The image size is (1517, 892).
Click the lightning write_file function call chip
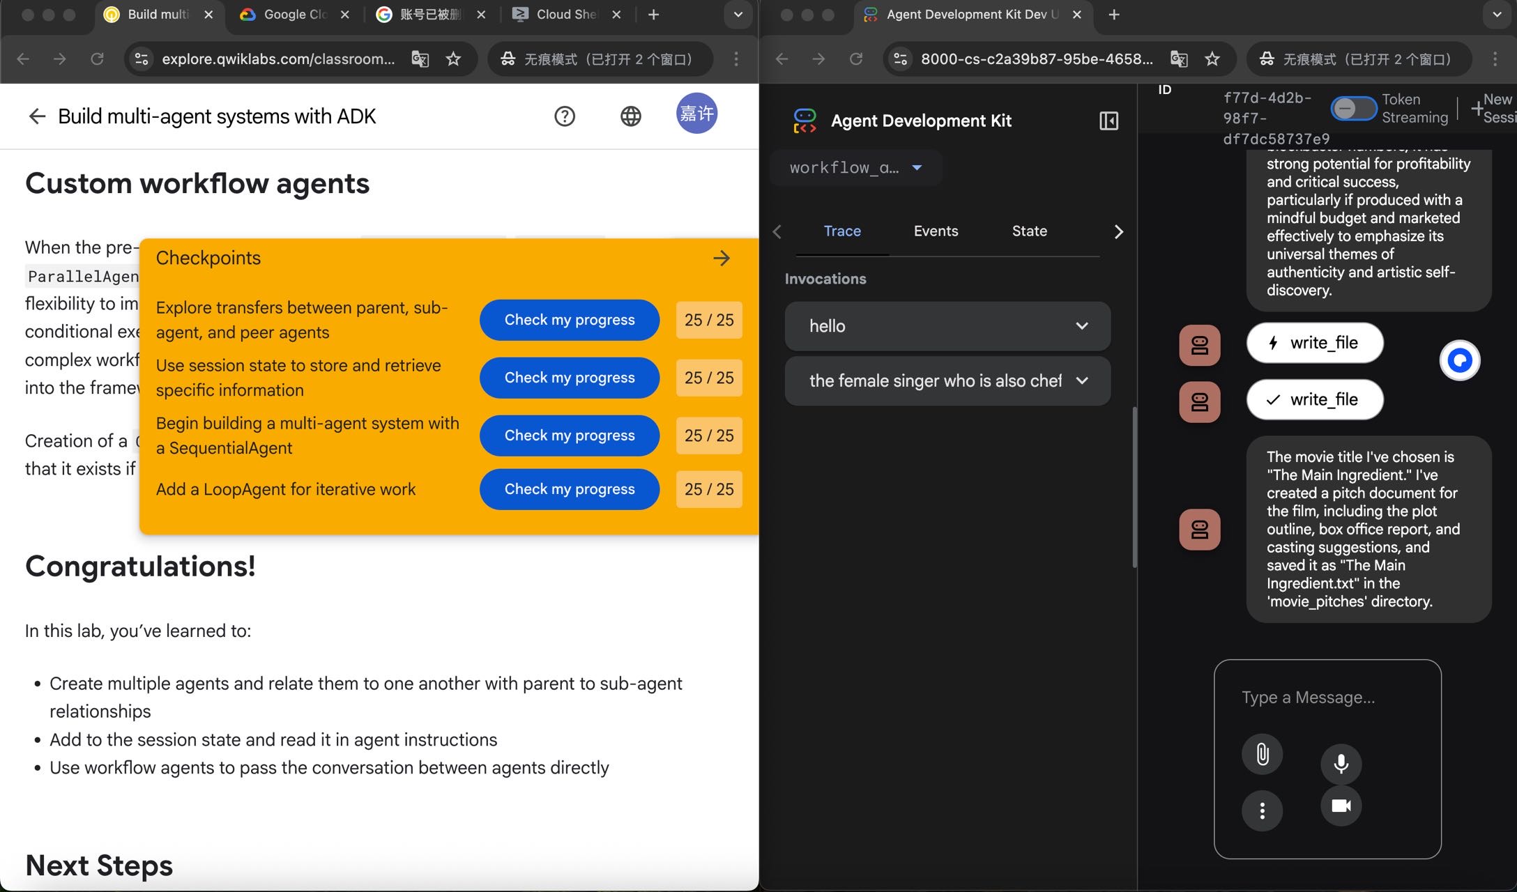pyautogui.click(x=1315, y=343)
